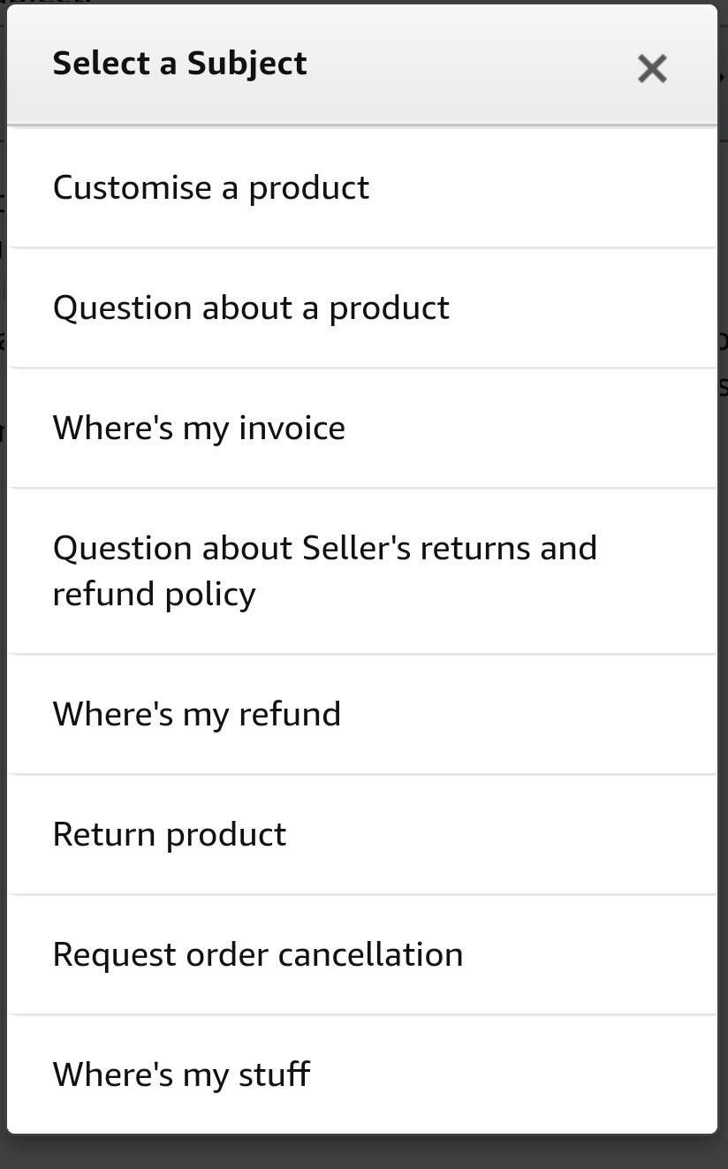Select "Where's my stuff" subject
The height and width of the screenshot is (1169, 728).
181,1074
